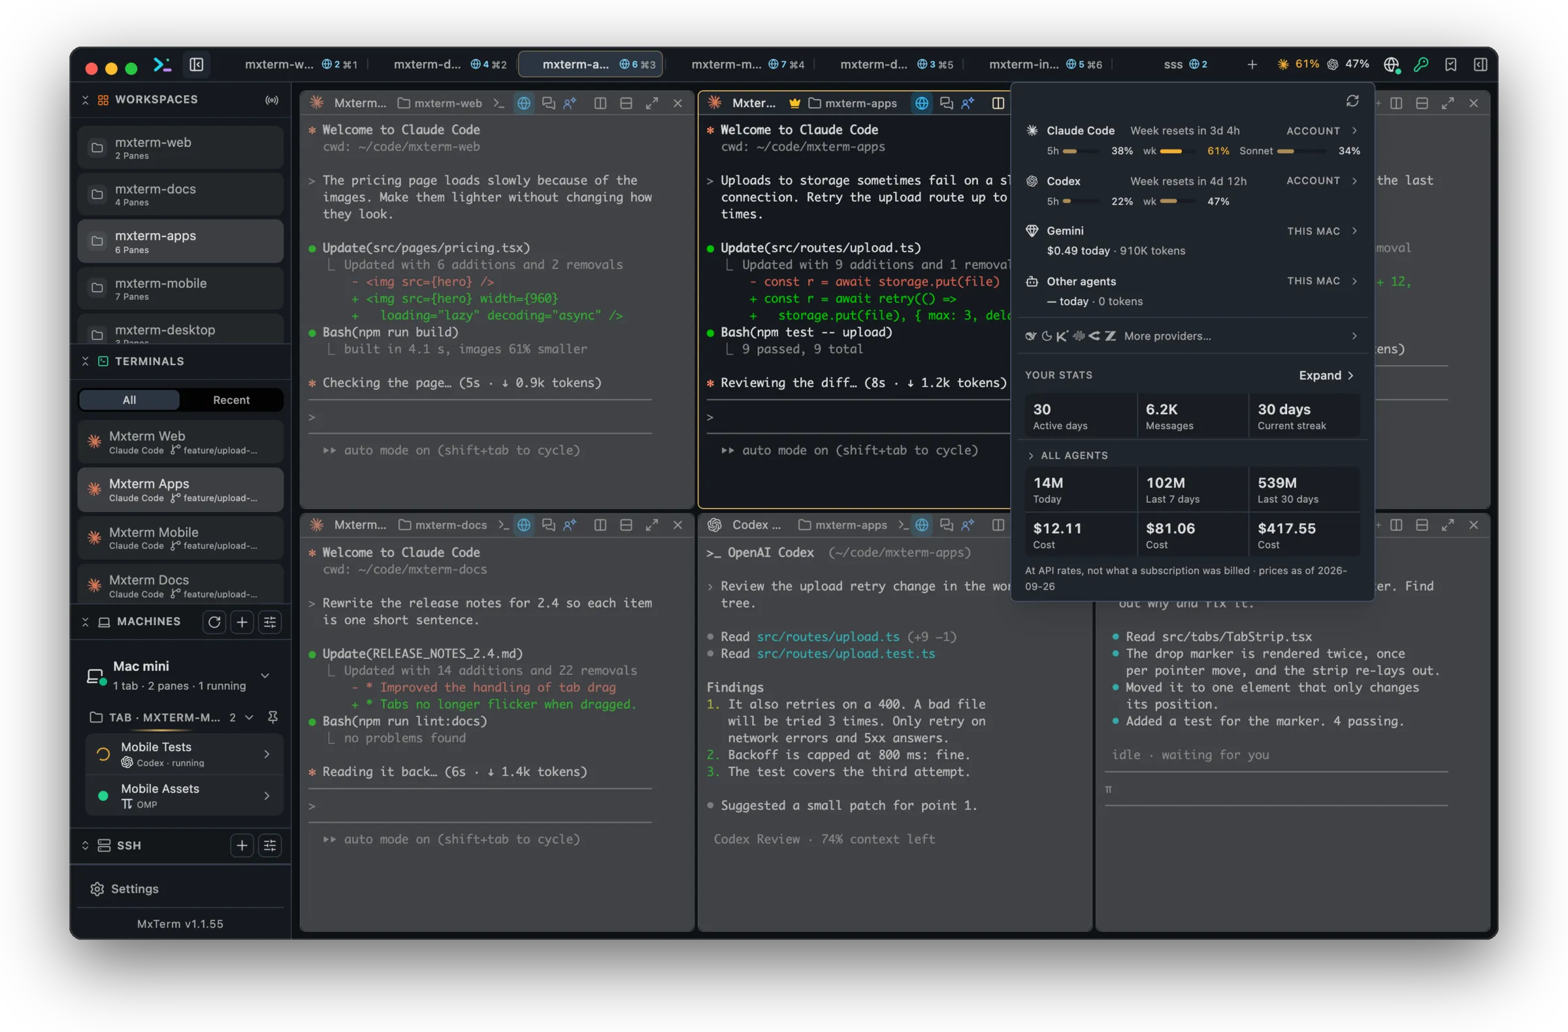Select the All terminals filter

click(129, 400)
